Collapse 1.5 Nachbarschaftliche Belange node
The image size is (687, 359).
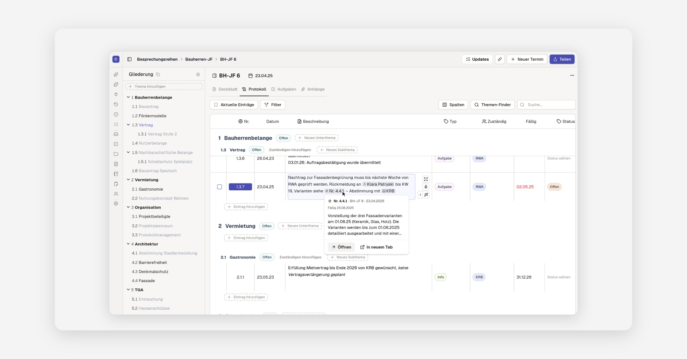coord(128,152)
